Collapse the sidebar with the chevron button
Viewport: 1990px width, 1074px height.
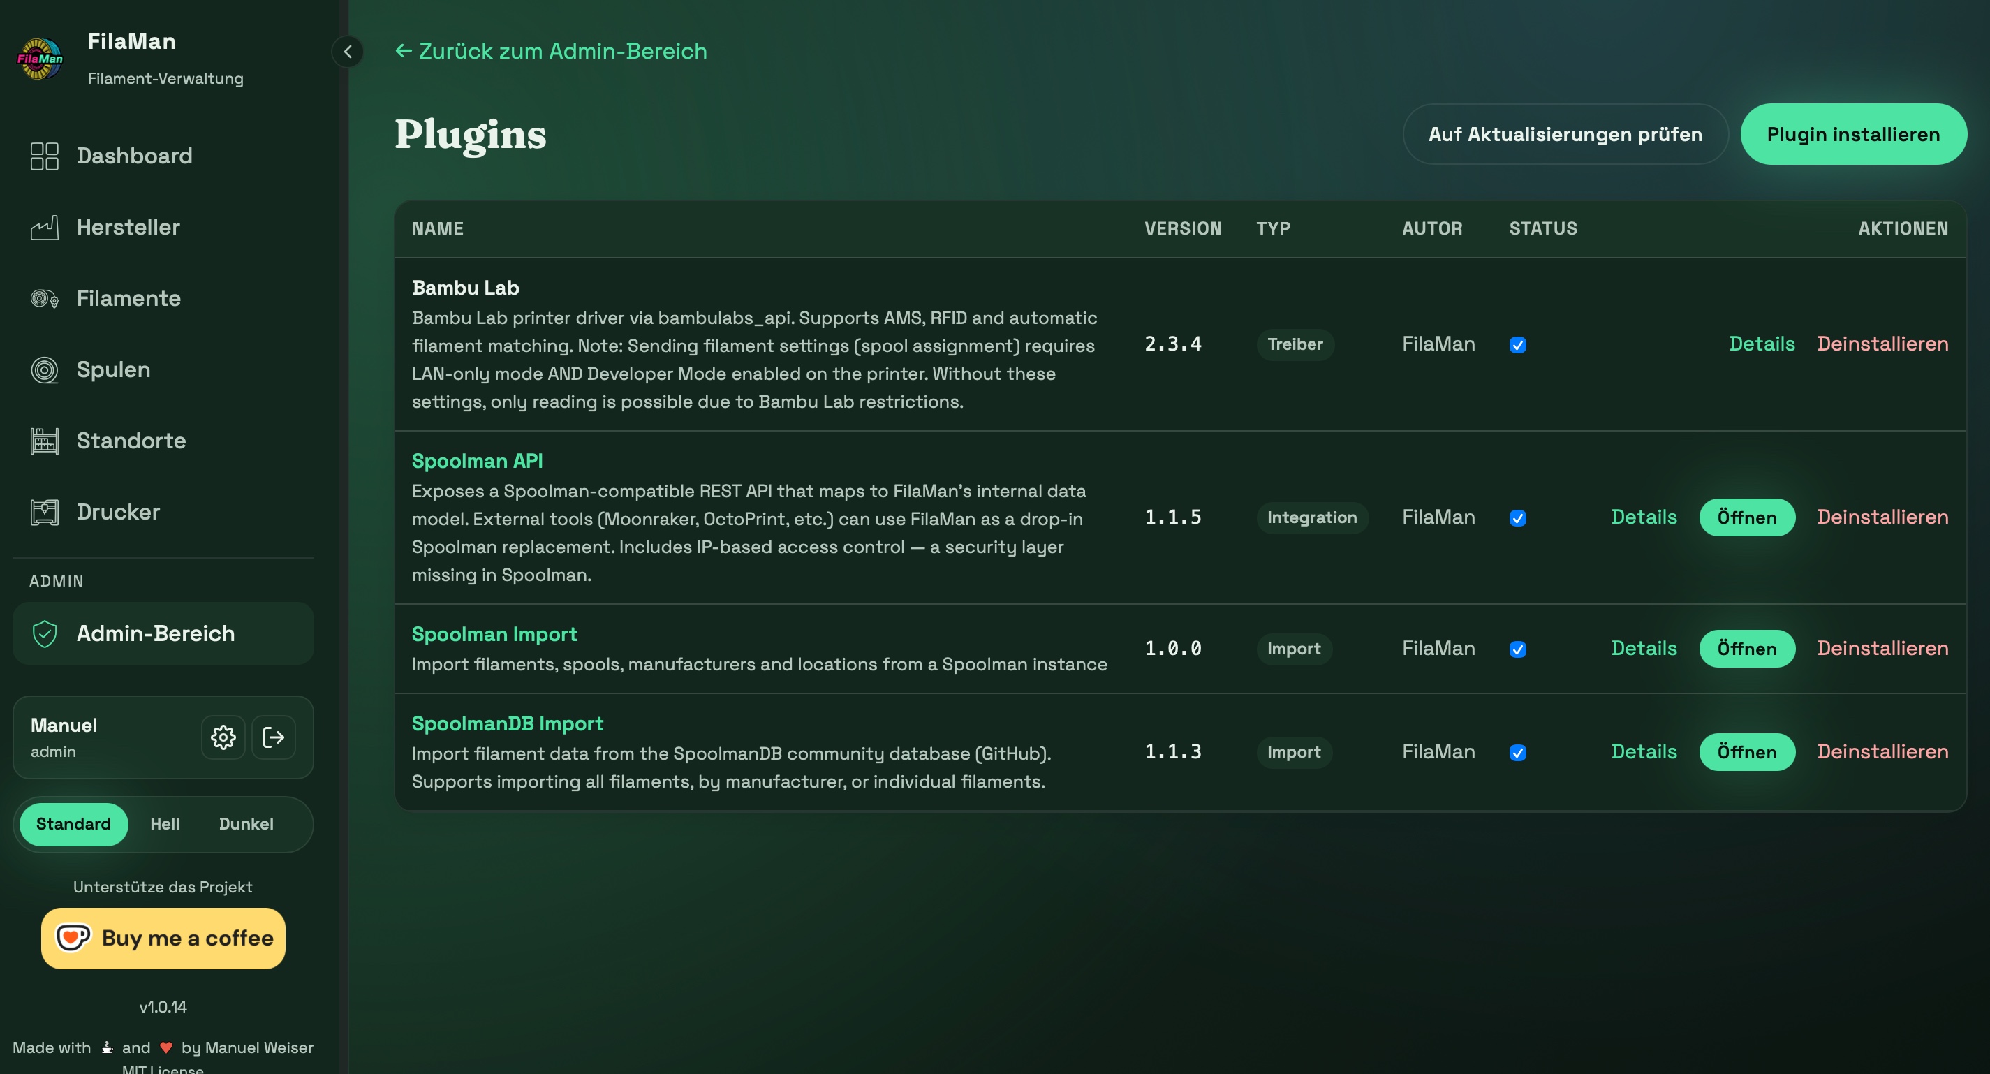pos(348,52)
